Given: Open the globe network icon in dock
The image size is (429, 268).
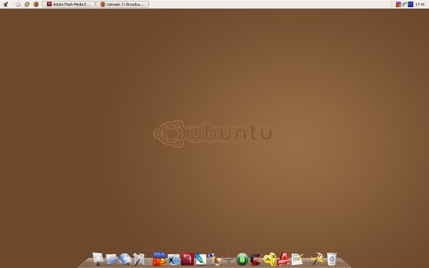Looking at the screenshot, I should tap(124, 259).
